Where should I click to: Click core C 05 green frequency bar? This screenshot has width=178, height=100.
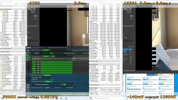[x=56, y=71]
